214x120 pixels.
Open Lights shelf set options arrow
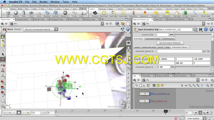[x=213, y=9]
